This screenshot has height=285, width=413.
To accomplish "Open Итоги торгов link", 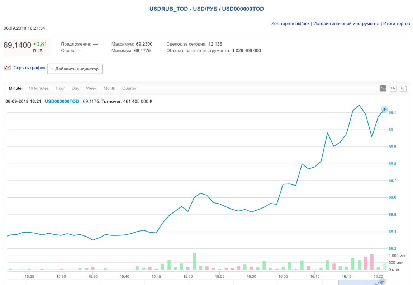I will 397,24.
